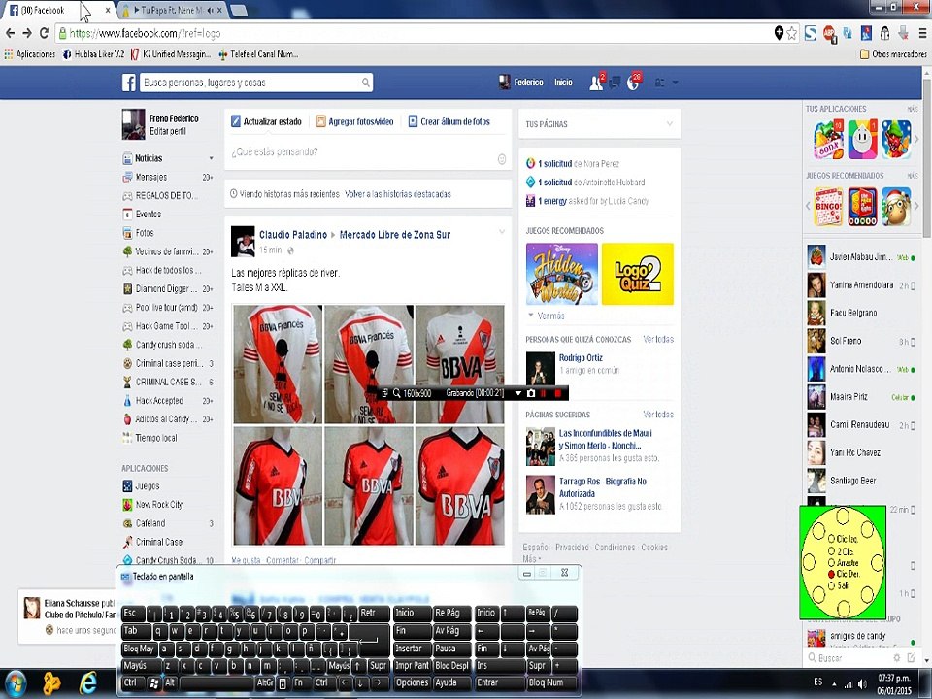The height and width of the screenshot is (699, 932).
Task: Launch the Logo Quiz 2 game tile
Action: tap(638, 274)
